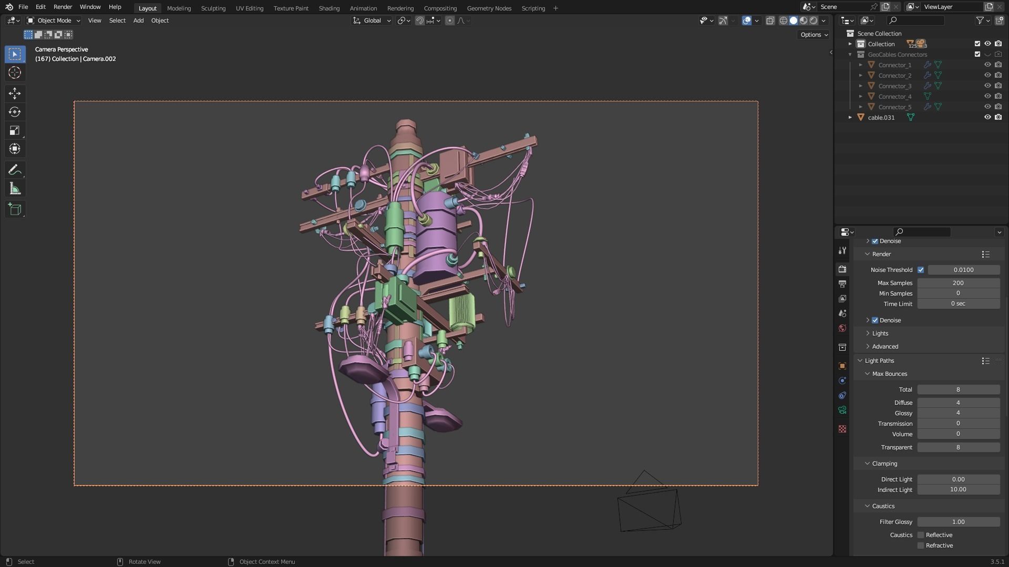The width and height of the screenshot is (1009, 567).
Task: Select the Measure tool
Action: (x=15, y=189)
